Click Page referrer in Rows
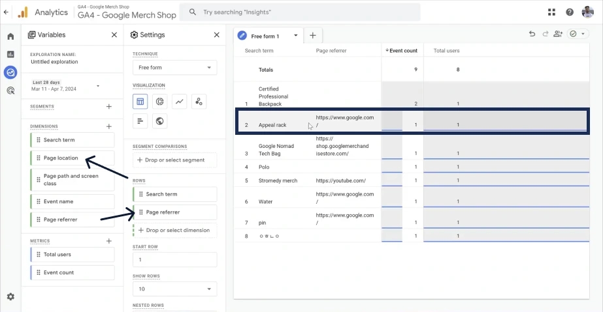Screen dimensions: 603x312 174,212
